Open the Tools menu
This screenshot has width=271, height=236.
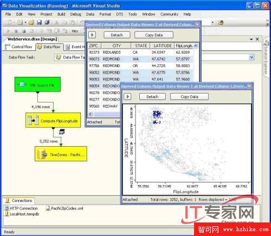[x=132, y=14]
